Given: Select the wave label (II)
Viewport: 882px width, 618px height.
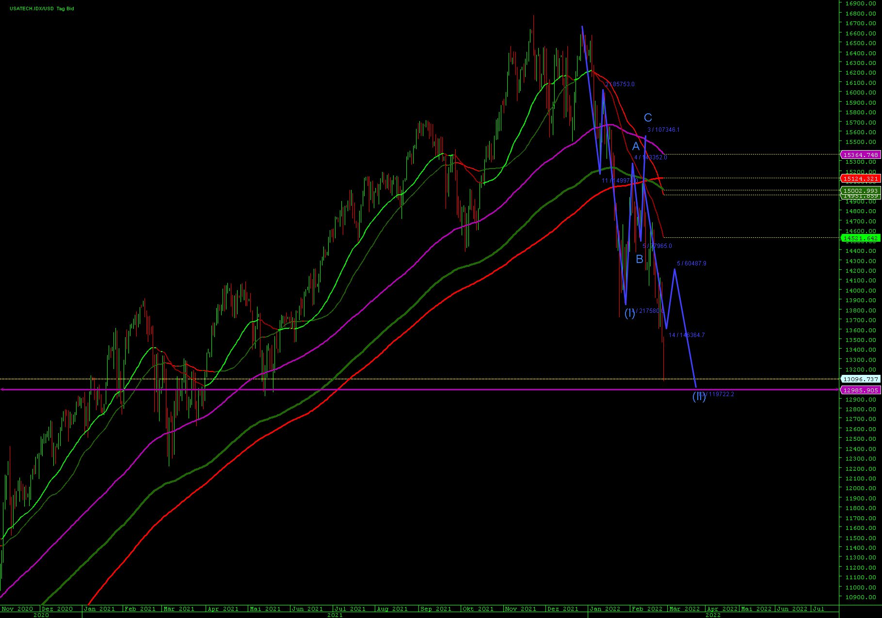Looking at the screenshot, I should click(x=699, y=397).
